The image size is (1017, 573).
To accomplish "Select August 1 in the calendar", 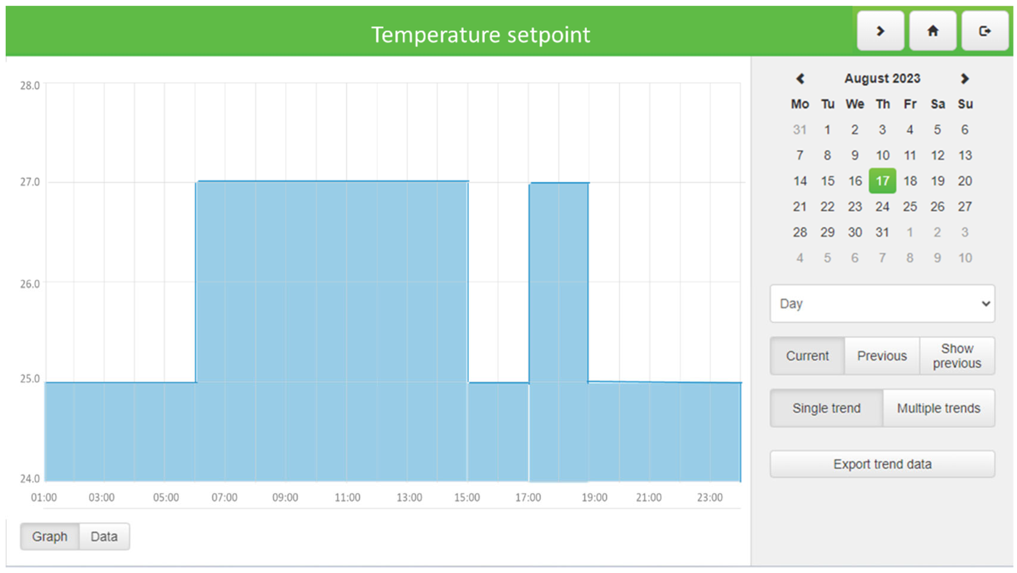I will [827, 130].
